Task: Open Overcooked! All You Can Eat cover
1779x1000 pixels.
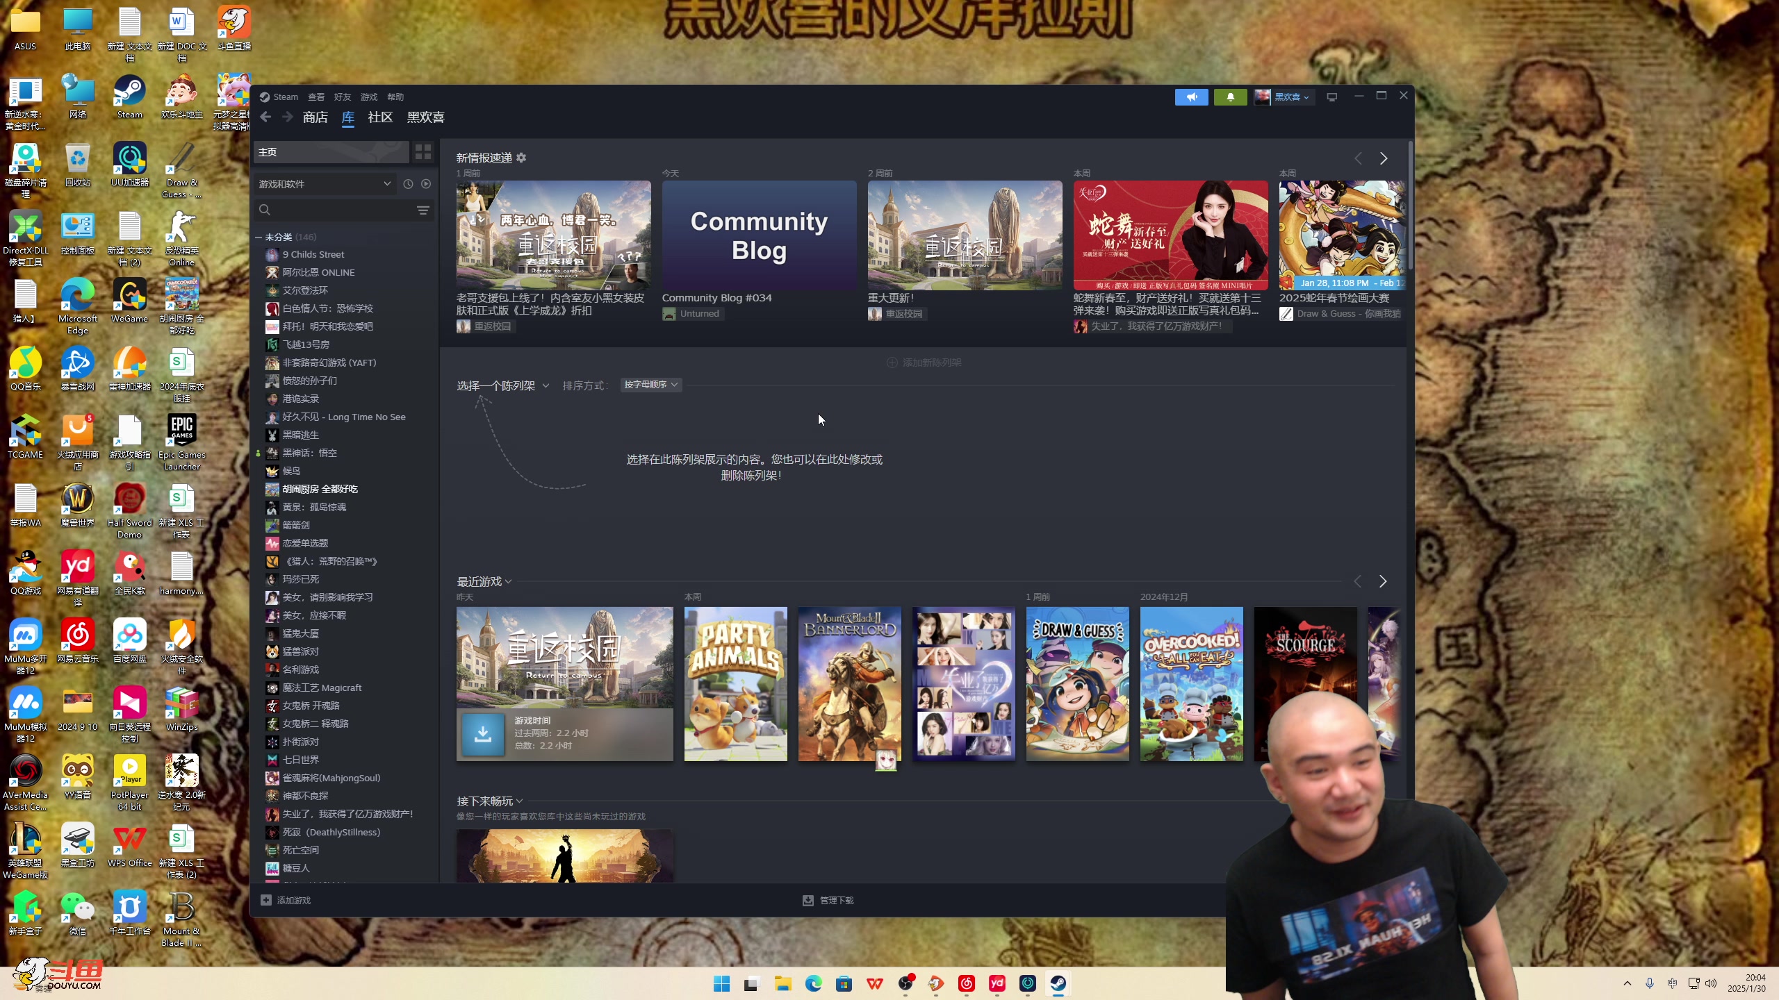Action: click(1191, 684)
